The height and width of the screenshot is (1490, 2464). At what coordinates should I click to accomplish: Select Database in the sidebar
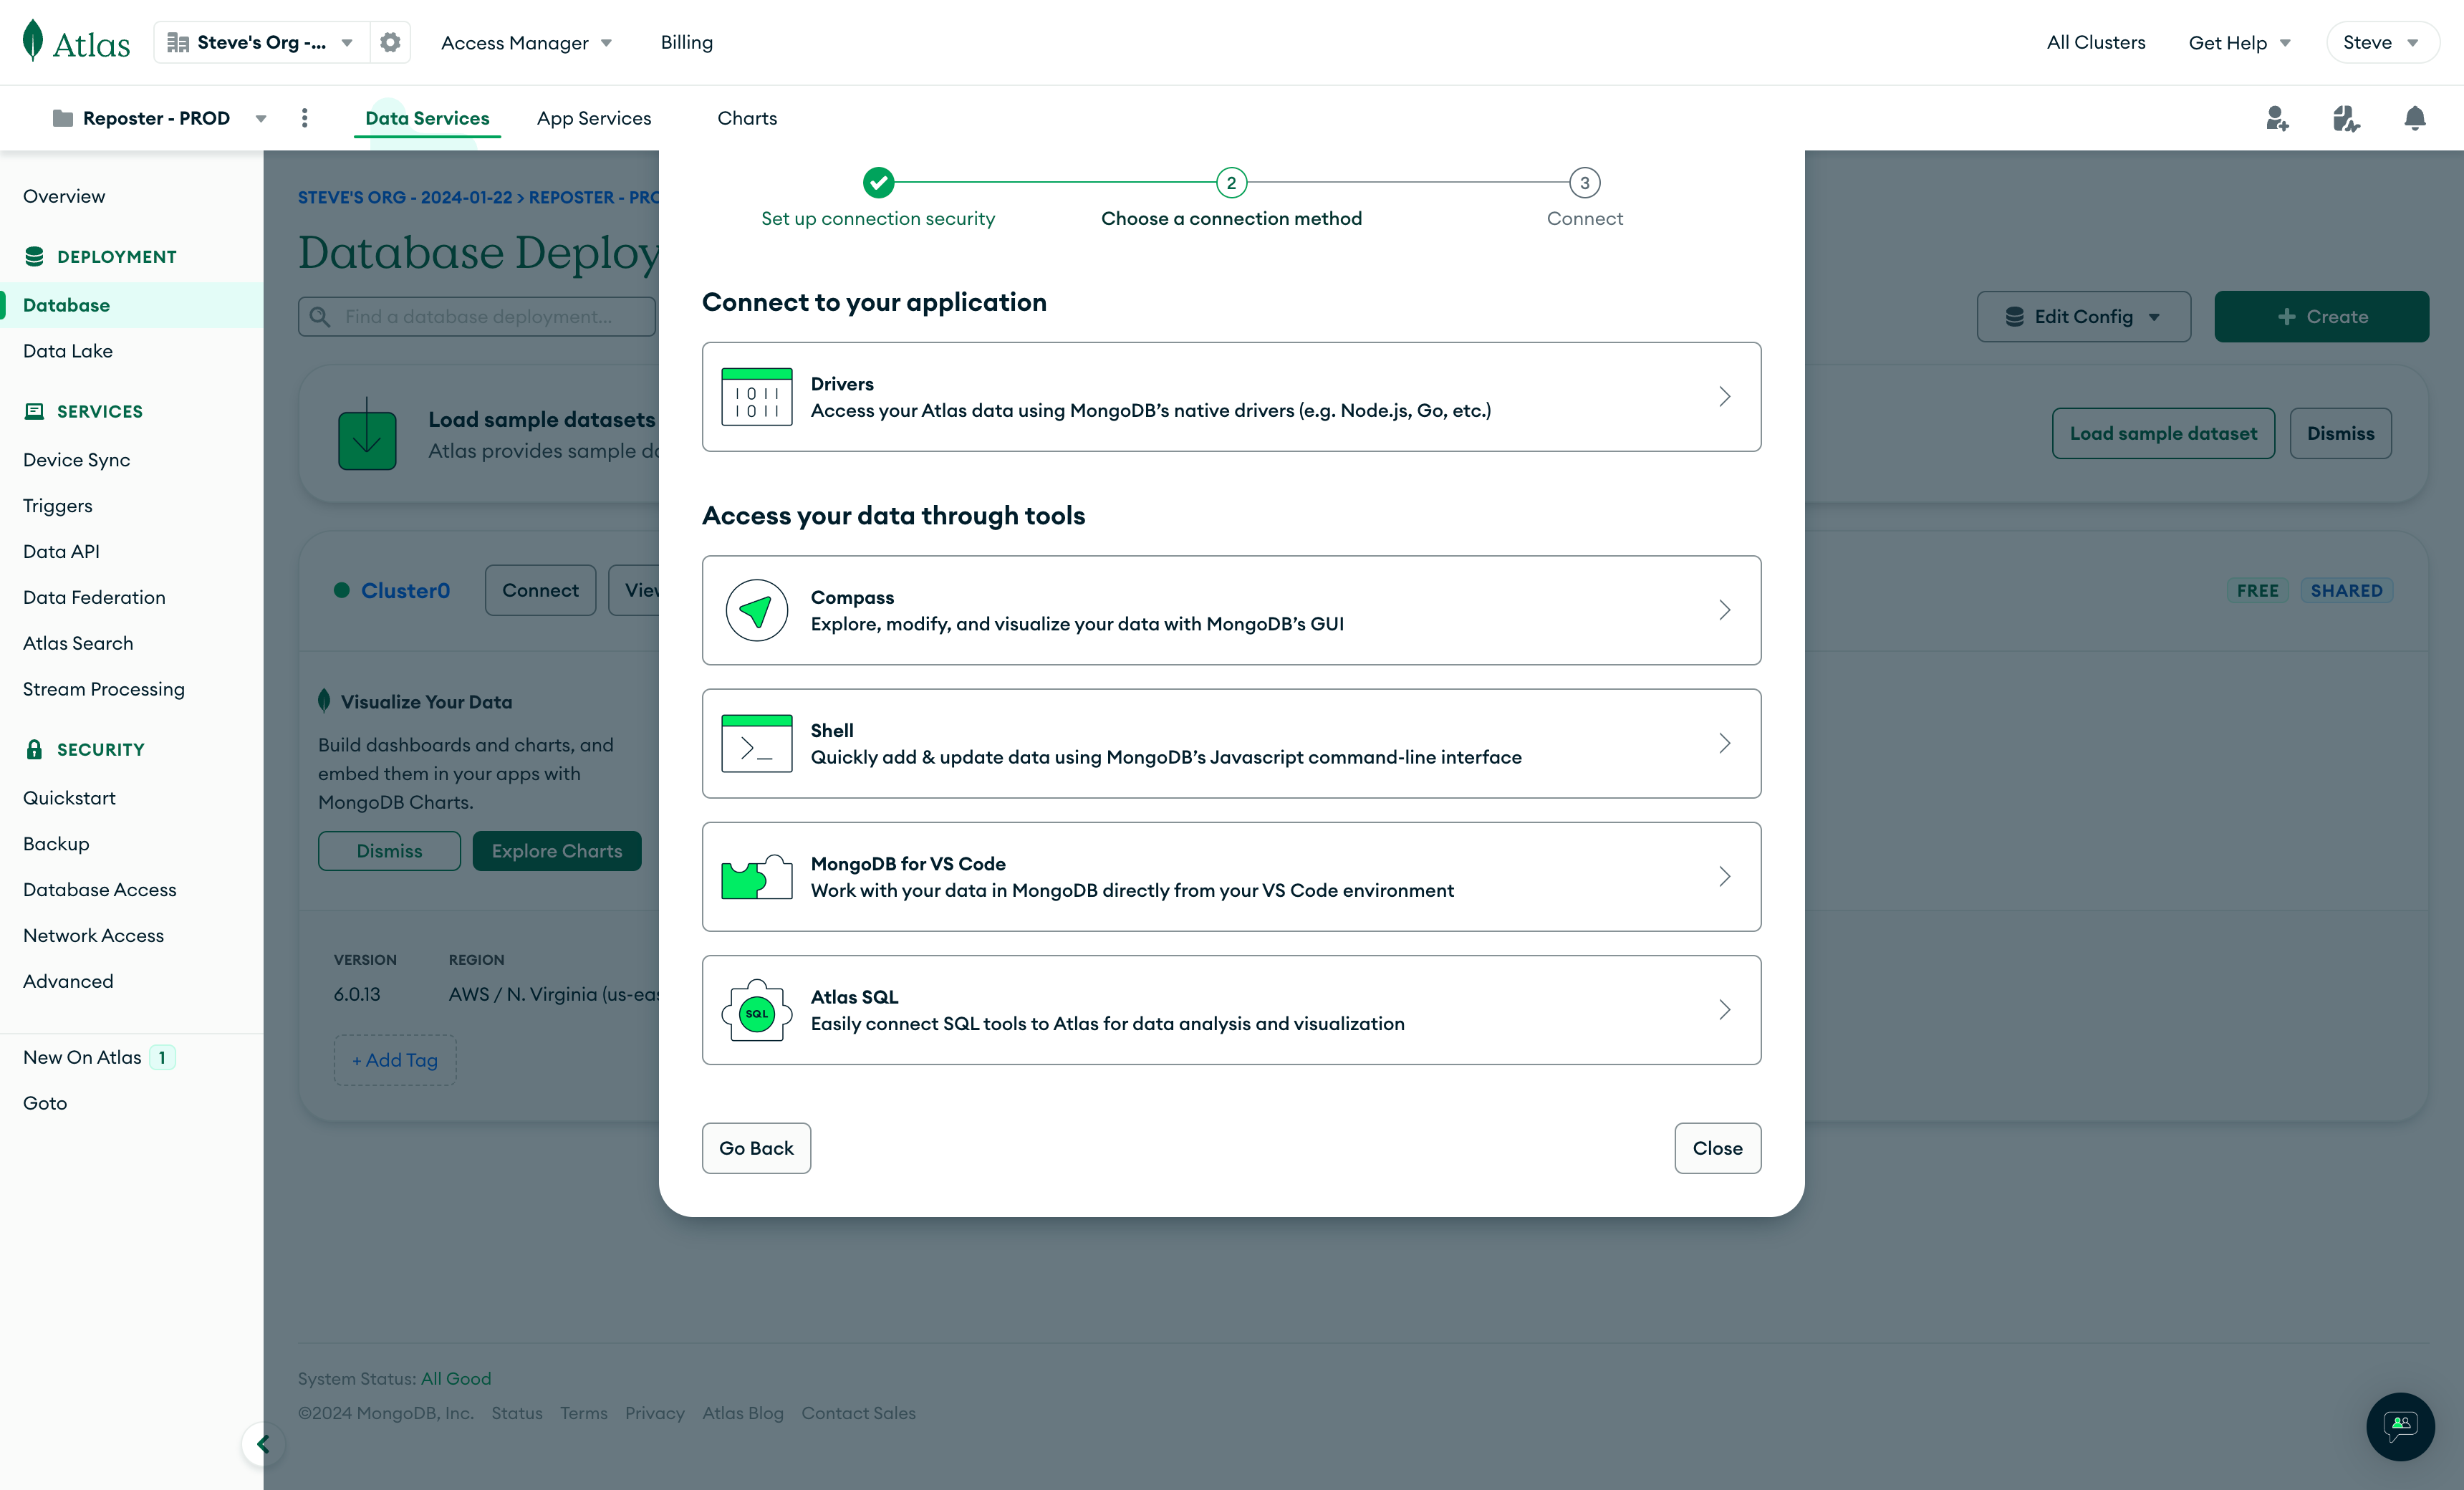click(132, 305)
